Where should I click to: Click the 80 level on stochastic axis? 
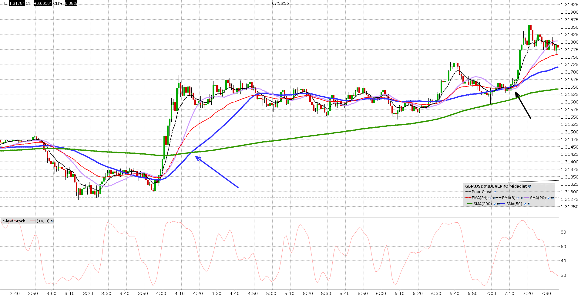(563, 232)
